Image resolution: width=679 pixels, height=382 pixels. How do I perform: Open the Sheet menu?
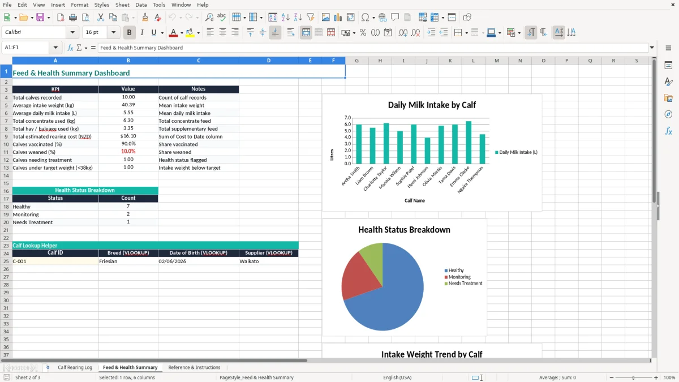(122, 5)
